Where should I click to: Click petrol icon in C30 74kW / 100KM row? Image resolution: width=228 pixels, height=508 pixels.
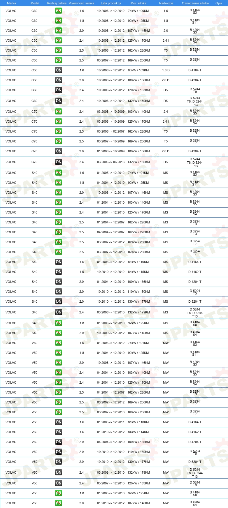tap(59, 11)
